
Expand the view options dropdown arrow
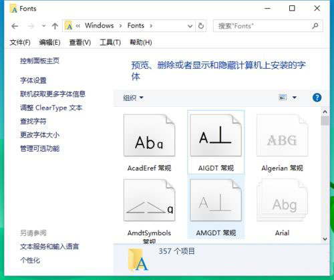click(295, 98)
